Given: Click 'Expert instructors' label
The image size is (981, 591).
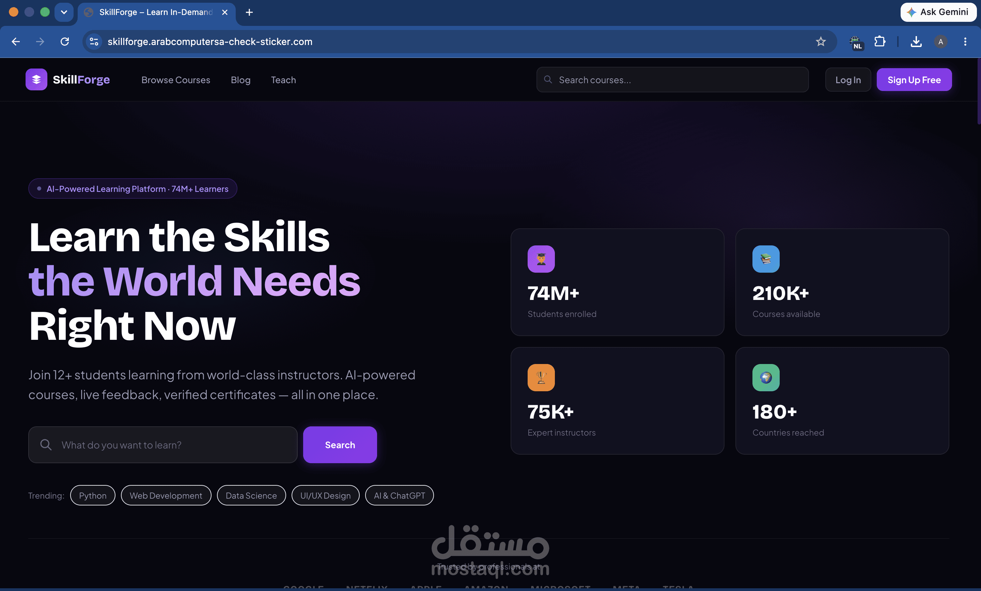Looking at the screenshot, I should (x=562, y=433).
